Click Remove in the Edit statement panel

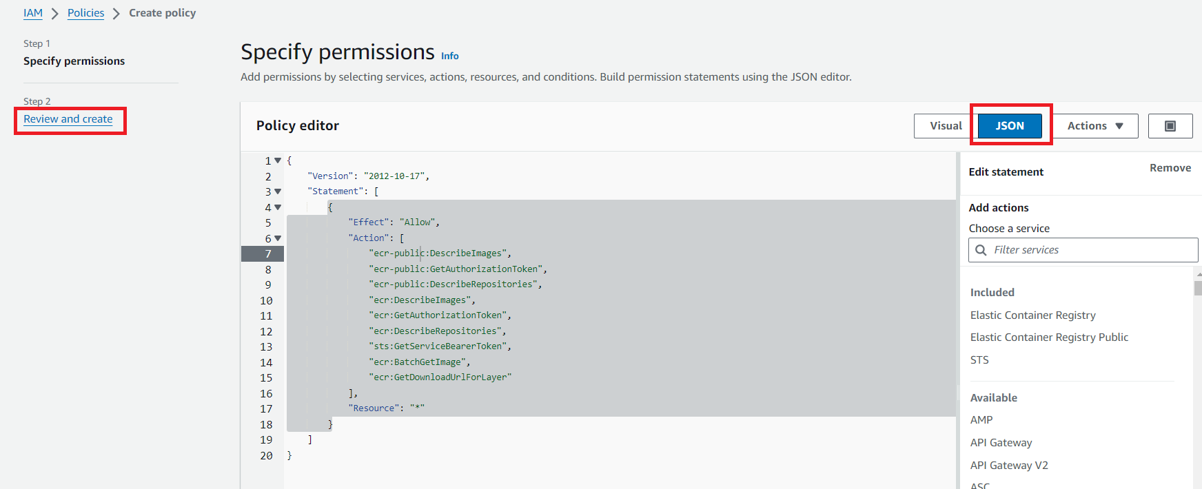1170,168
